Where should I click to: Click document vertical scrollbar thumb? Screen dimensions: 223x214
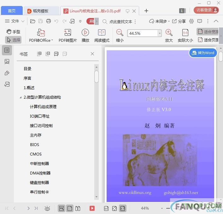(x=221, y=57)
